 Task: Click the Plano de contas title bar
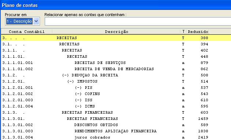(115, 5)
